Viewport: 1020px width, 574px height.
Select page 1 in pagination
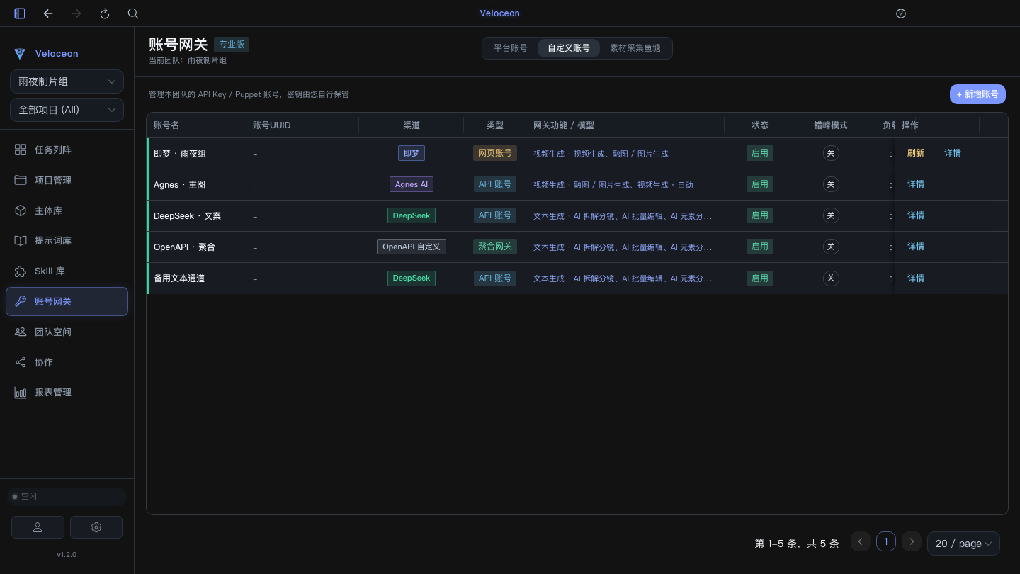point(885,541)
